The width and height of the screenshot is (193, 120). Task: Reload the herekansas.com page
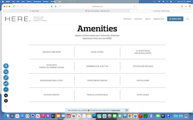click(134, 6)
